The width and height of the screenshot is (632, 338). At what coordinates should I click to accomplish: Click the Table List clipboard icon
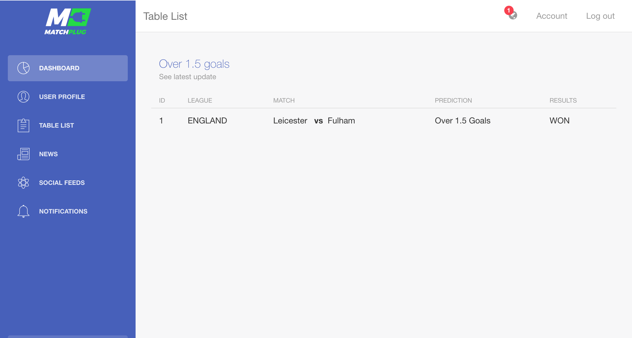coord(23,125)
